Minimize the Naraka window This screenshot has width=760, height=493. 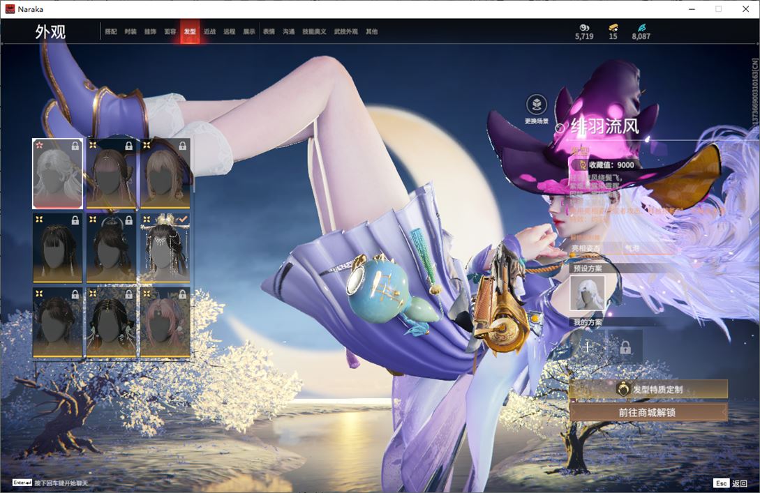(692, 9)
